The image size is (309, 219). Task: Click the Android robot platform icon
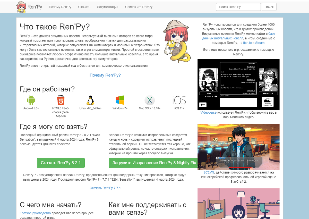[31, 100]
